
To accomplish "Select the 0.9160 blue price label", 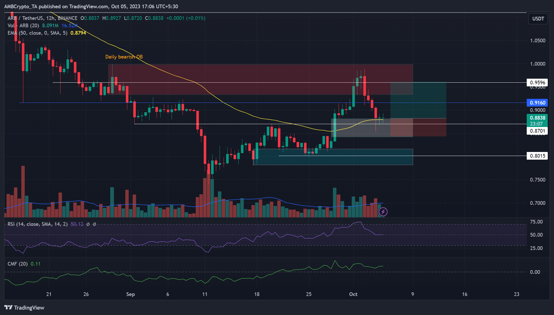I will pos(537,103).
